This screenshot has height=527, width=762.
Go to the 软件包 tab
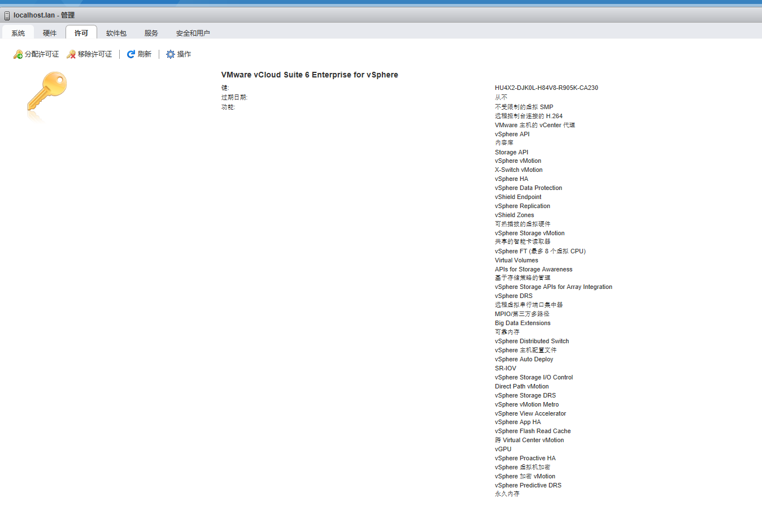(116, 33)
